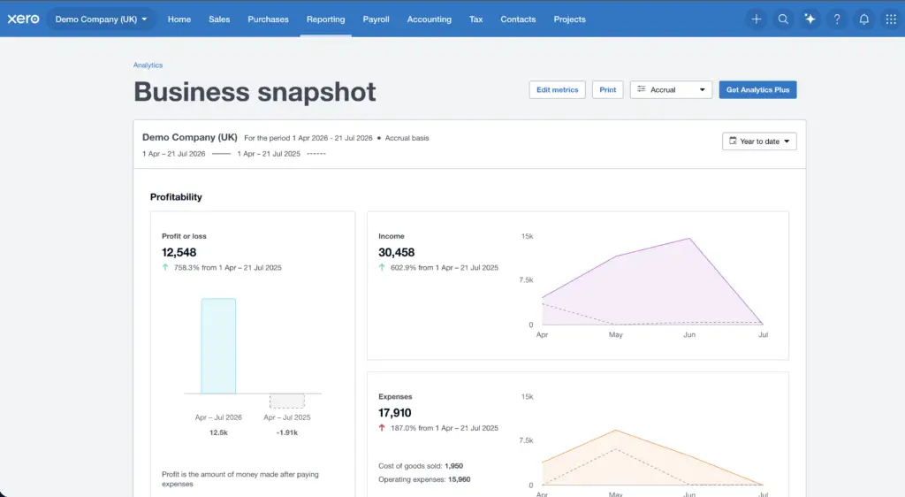Viewport: 905px width, 497px height.
Task: Open the Year to date period dropdown
Action: pos(759,141)
